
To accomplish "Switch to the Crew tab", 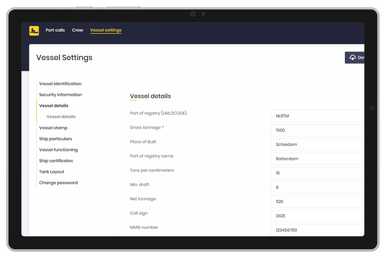I will click(x=77, y=30).
